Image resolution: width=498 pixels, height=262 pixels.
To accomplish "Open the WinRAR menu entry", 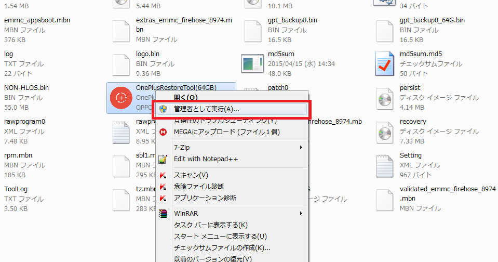I will (x=186, y=213).
